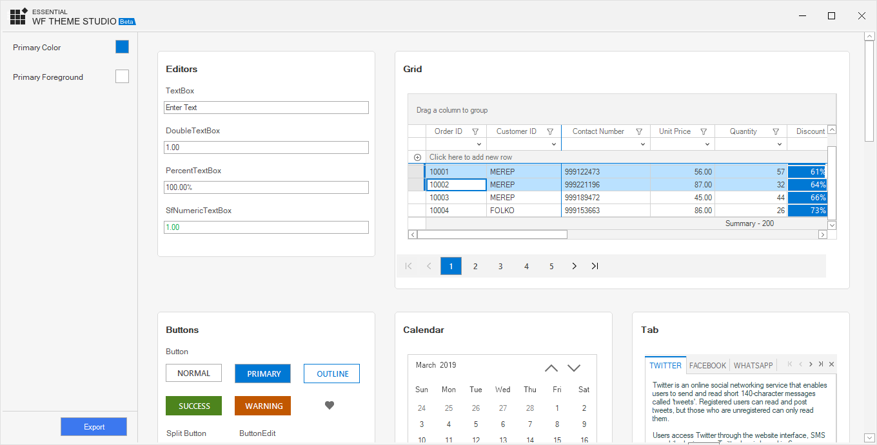Open the Quantity column filter icon
Viewport: 877px width, 445px height.
776,131
